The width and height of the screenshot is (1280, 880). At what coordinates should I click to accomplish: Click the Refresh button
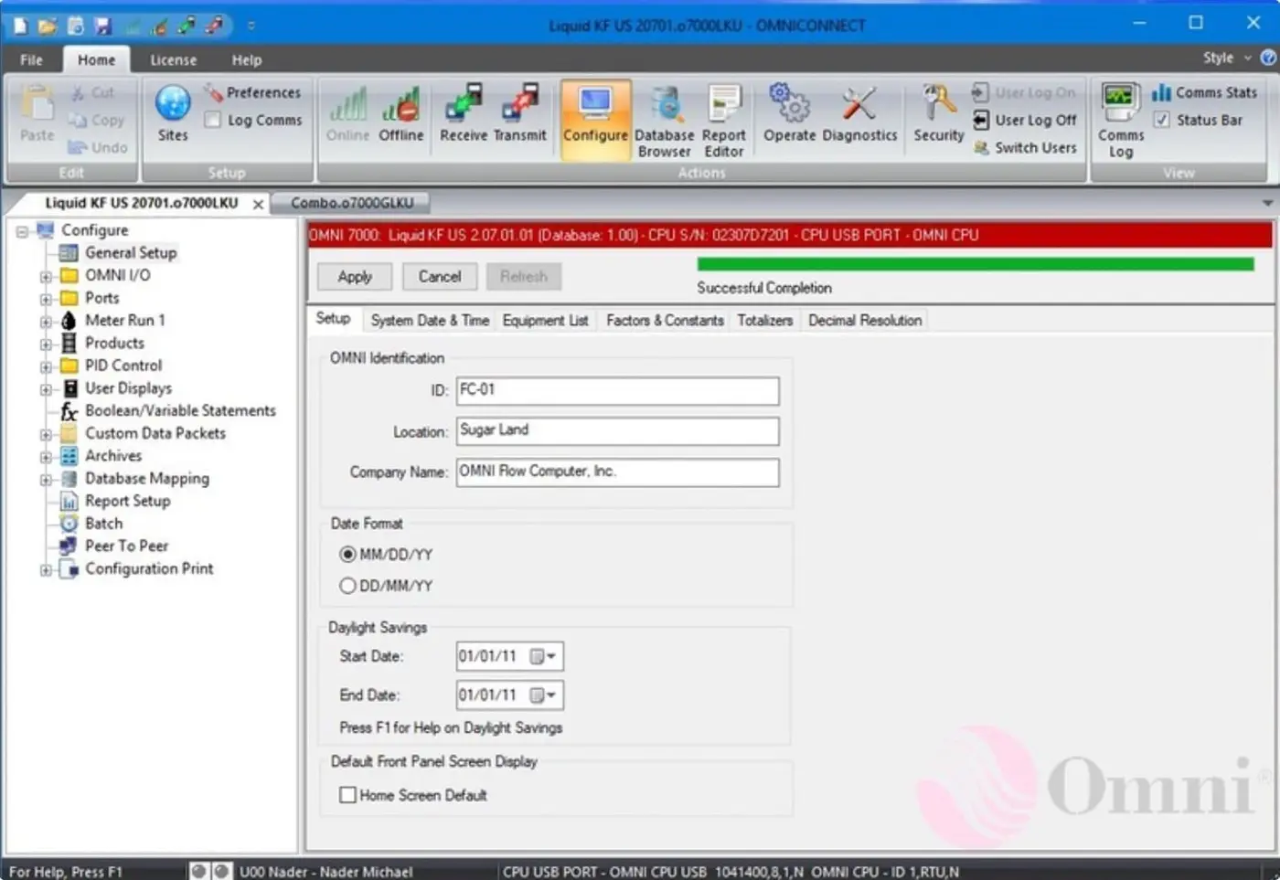524,277
